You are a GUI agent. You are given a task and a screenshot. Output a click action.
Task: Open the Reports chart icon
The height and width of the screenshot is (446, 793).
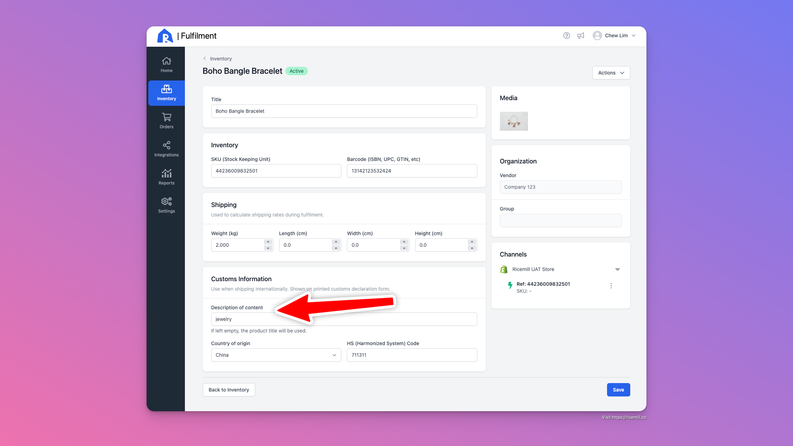pos(166,177)
